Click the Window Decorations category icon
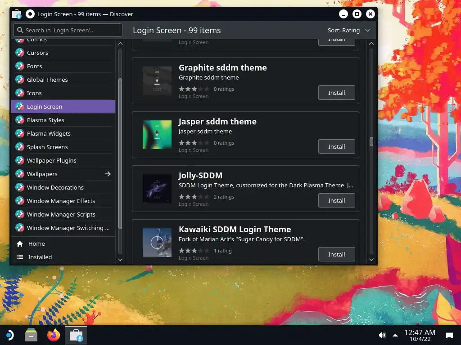The image size is (461, 345). point(20,187)
